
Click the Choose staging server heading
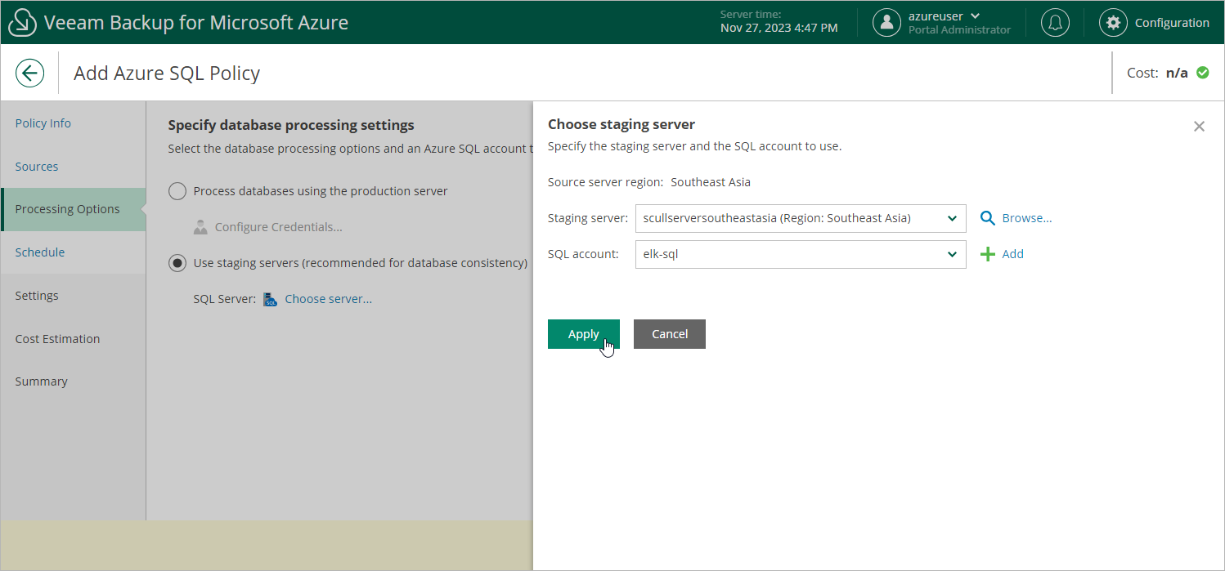click(x=621, y=124)
